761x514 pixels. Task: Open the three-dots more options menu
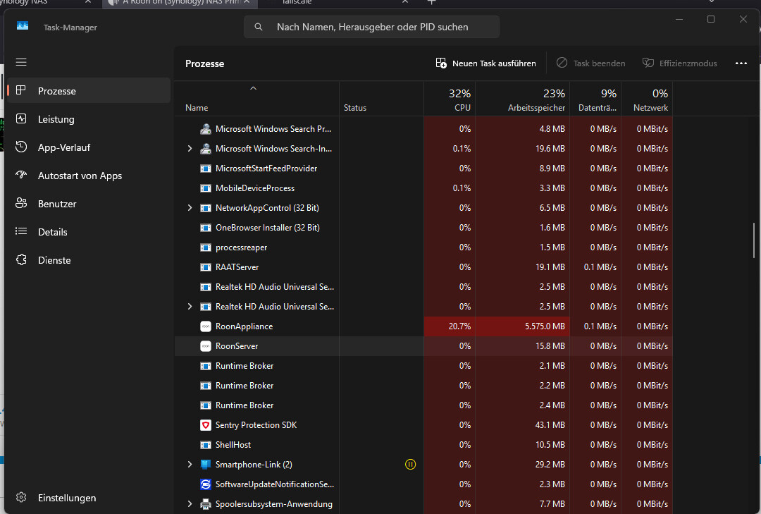coord(741,63)
